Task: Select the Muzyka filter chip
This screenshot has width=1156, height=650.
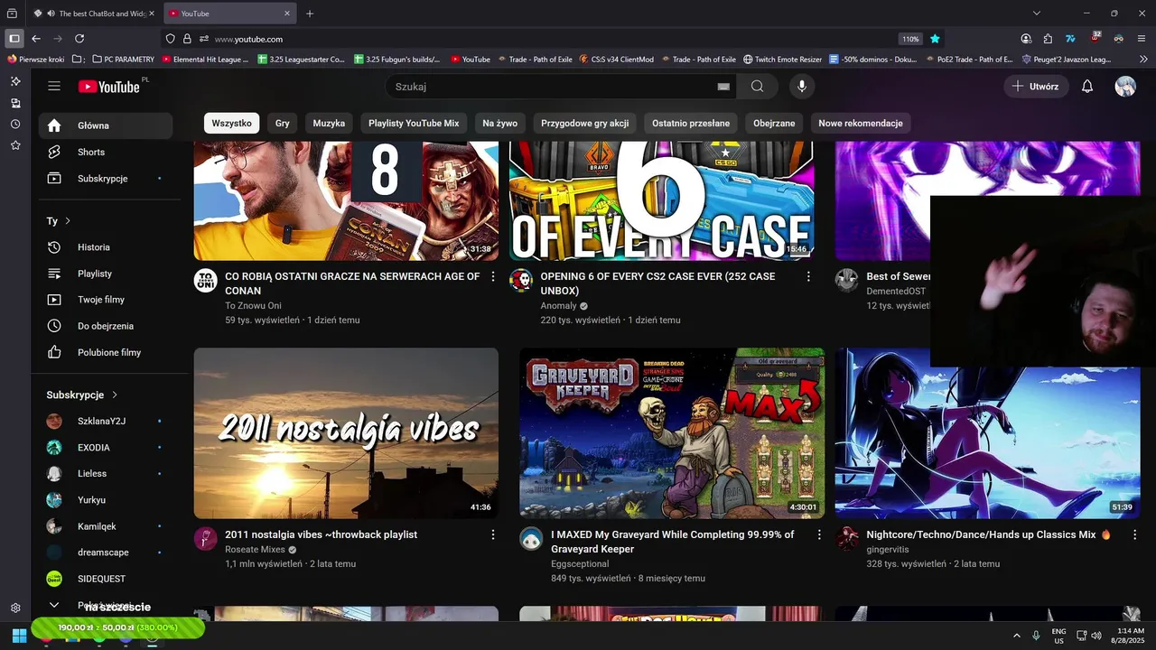Action: (x=329, y=123)
